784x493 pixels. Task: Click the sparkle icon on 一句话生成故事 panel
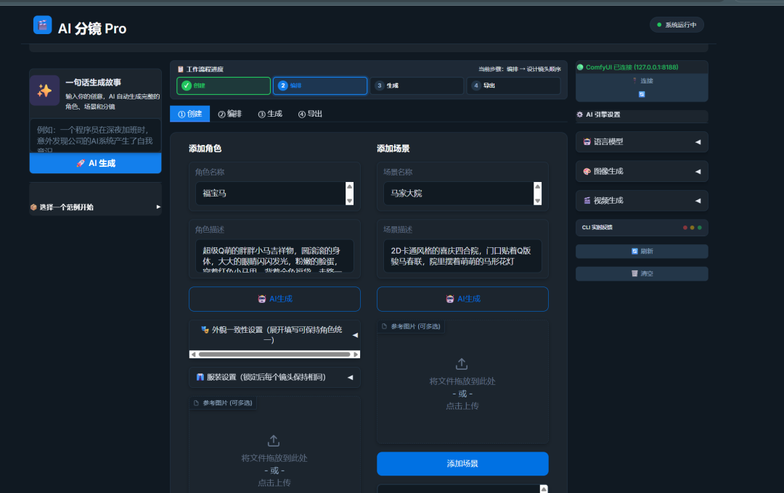click(x=44, y=91)
